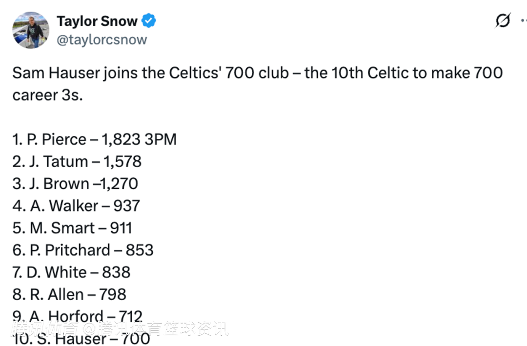This screenshot has width=527, height=346.
Task: Click the A. Walker 937 entry
Action: pyautogui.click(x=76, y=206)
